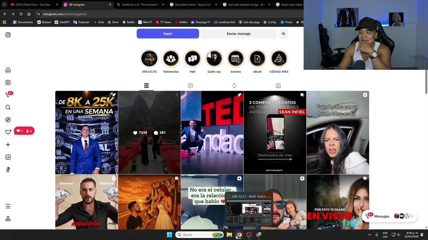Open the Eventos story highlight
This screenshot has height=240, width=428.
click(x=236, y=59)
